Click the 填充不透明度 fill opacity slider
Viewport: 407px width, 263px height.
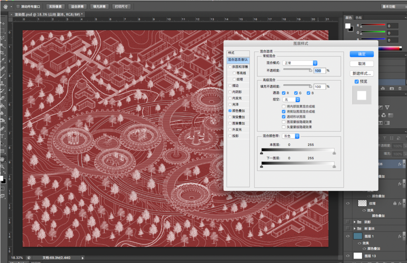[297, 85]
